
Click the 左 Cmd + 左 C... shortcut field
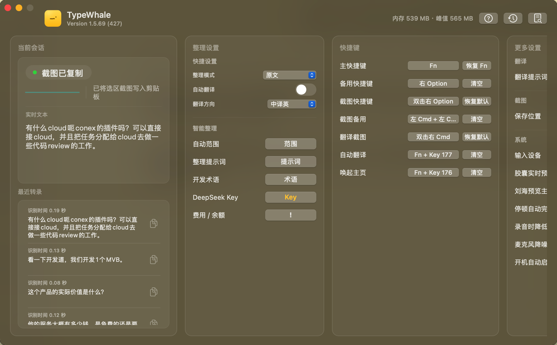[433, 119]
